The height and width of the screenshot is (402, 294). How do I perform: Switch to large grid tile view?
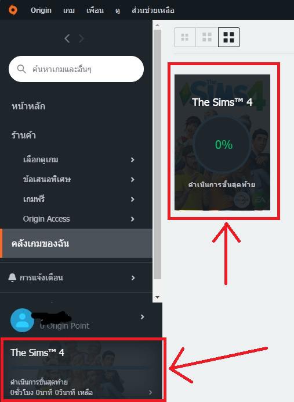229,37
